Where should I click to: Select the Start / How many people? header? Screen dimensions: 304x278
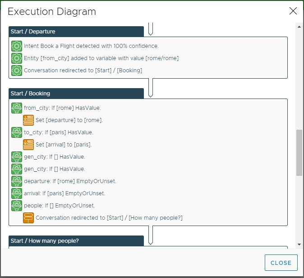76,240
